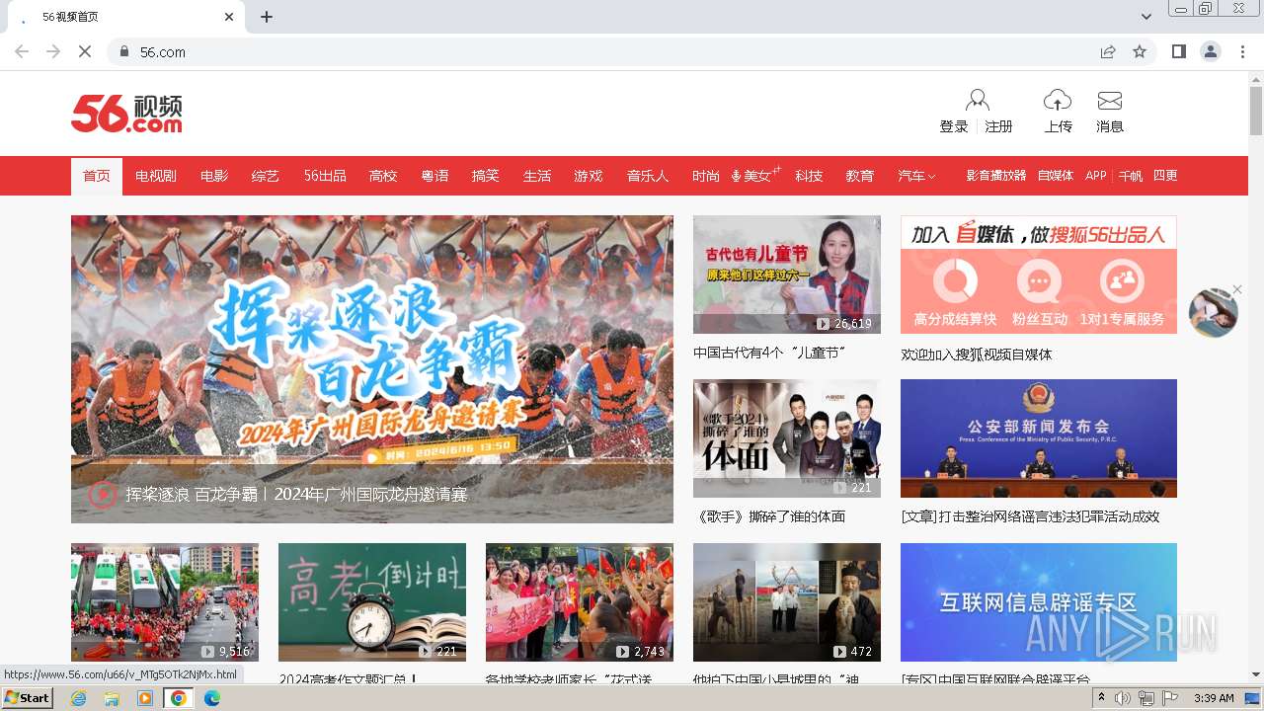1264x711 pixels.
Task: Open the 游戏 navigation item
Action: tap(589, 176)
